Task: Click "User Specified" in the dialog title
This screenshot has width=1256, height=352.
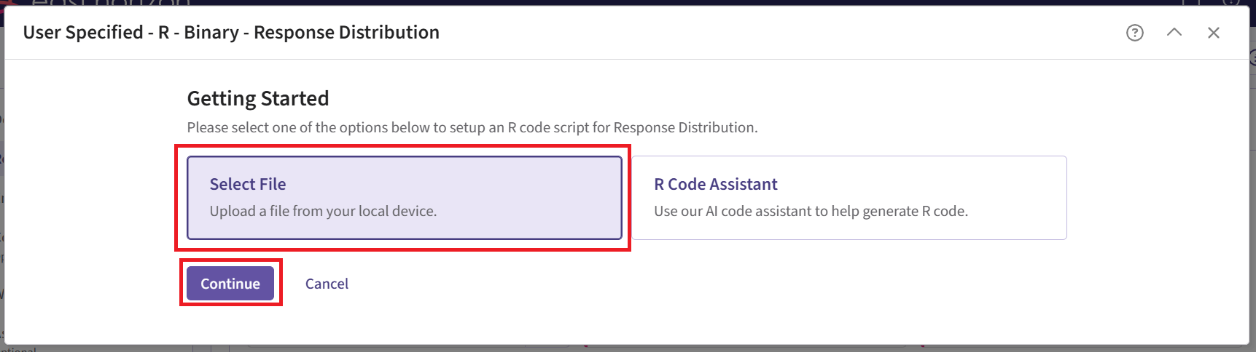Action: click(x=83, y=33)
